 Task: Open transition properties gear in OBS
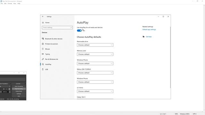9,89
